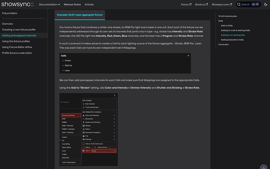Uncheck the 'Add to' checkbox

click(83, 151)
